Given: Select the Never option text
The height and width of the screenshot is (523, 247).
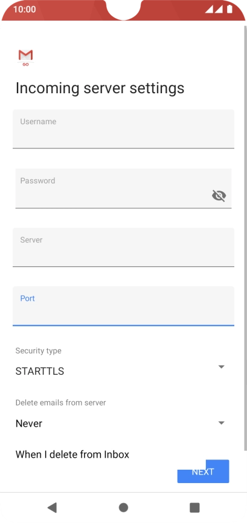Looking at the screenshot, I should (x=29, y=423).
